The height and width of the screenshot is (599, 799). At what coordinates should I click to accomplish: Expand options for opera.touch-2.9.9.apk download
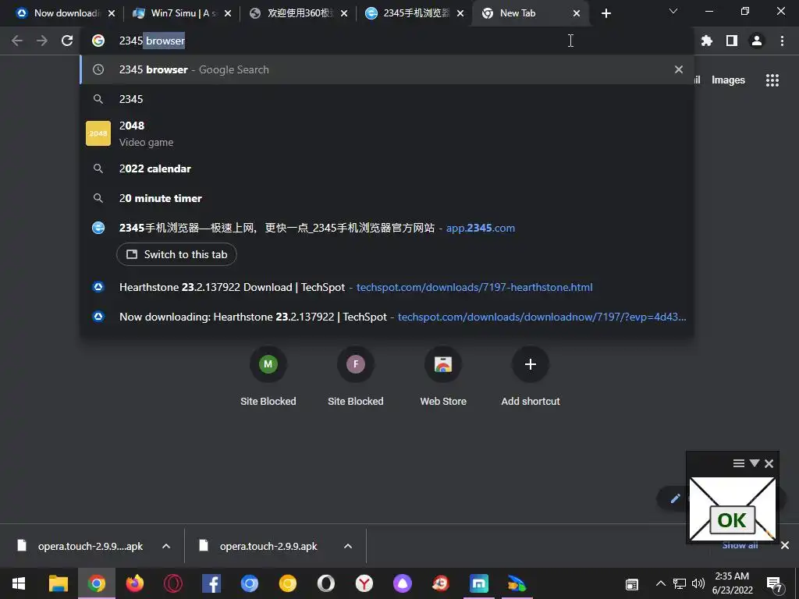pos(347,546)
